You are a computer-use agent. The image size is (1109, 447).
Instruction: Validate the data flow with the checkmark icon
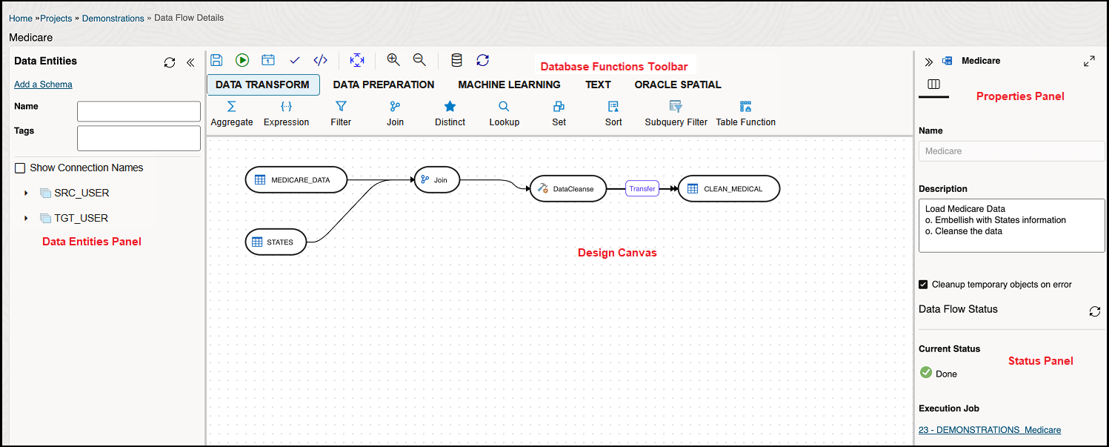point(294,60)
